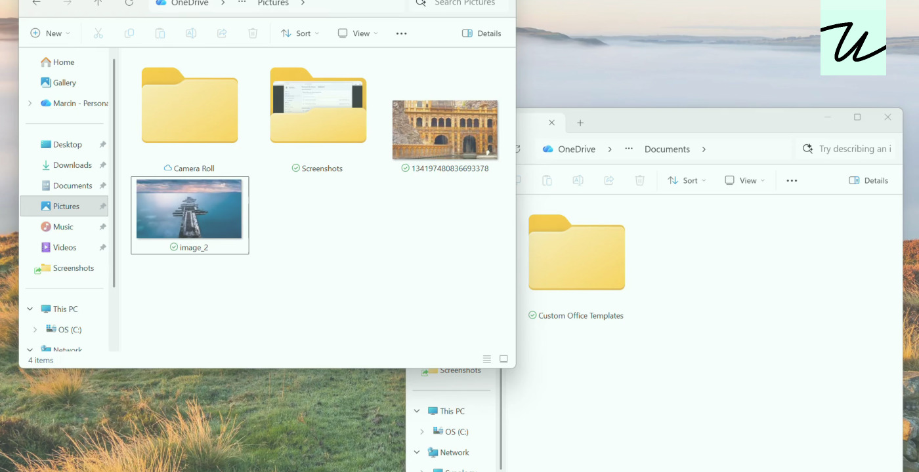Open the View dropdown in the Pictures window

point(358,33)
